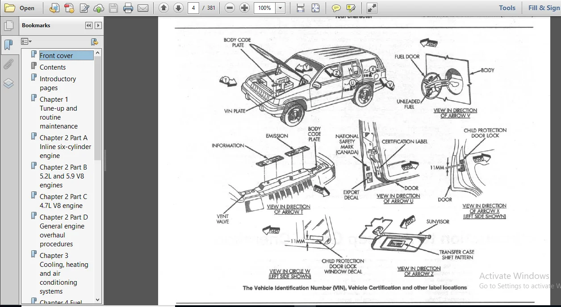The width and height of the screenshot is (561, 307).
Task: Click the 'CERTIFICATION LABEL' text in diagram
Action: (x=405, y=141)
